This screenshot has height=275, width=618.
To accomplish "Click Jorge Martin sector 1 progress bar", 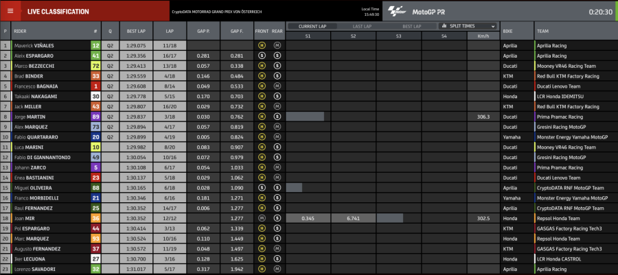I will tap(305, 117).
